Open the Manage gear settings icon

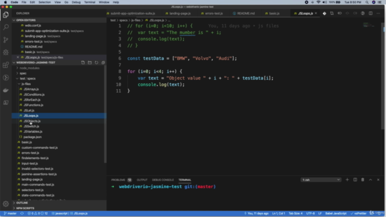click(x=5, y=204)
